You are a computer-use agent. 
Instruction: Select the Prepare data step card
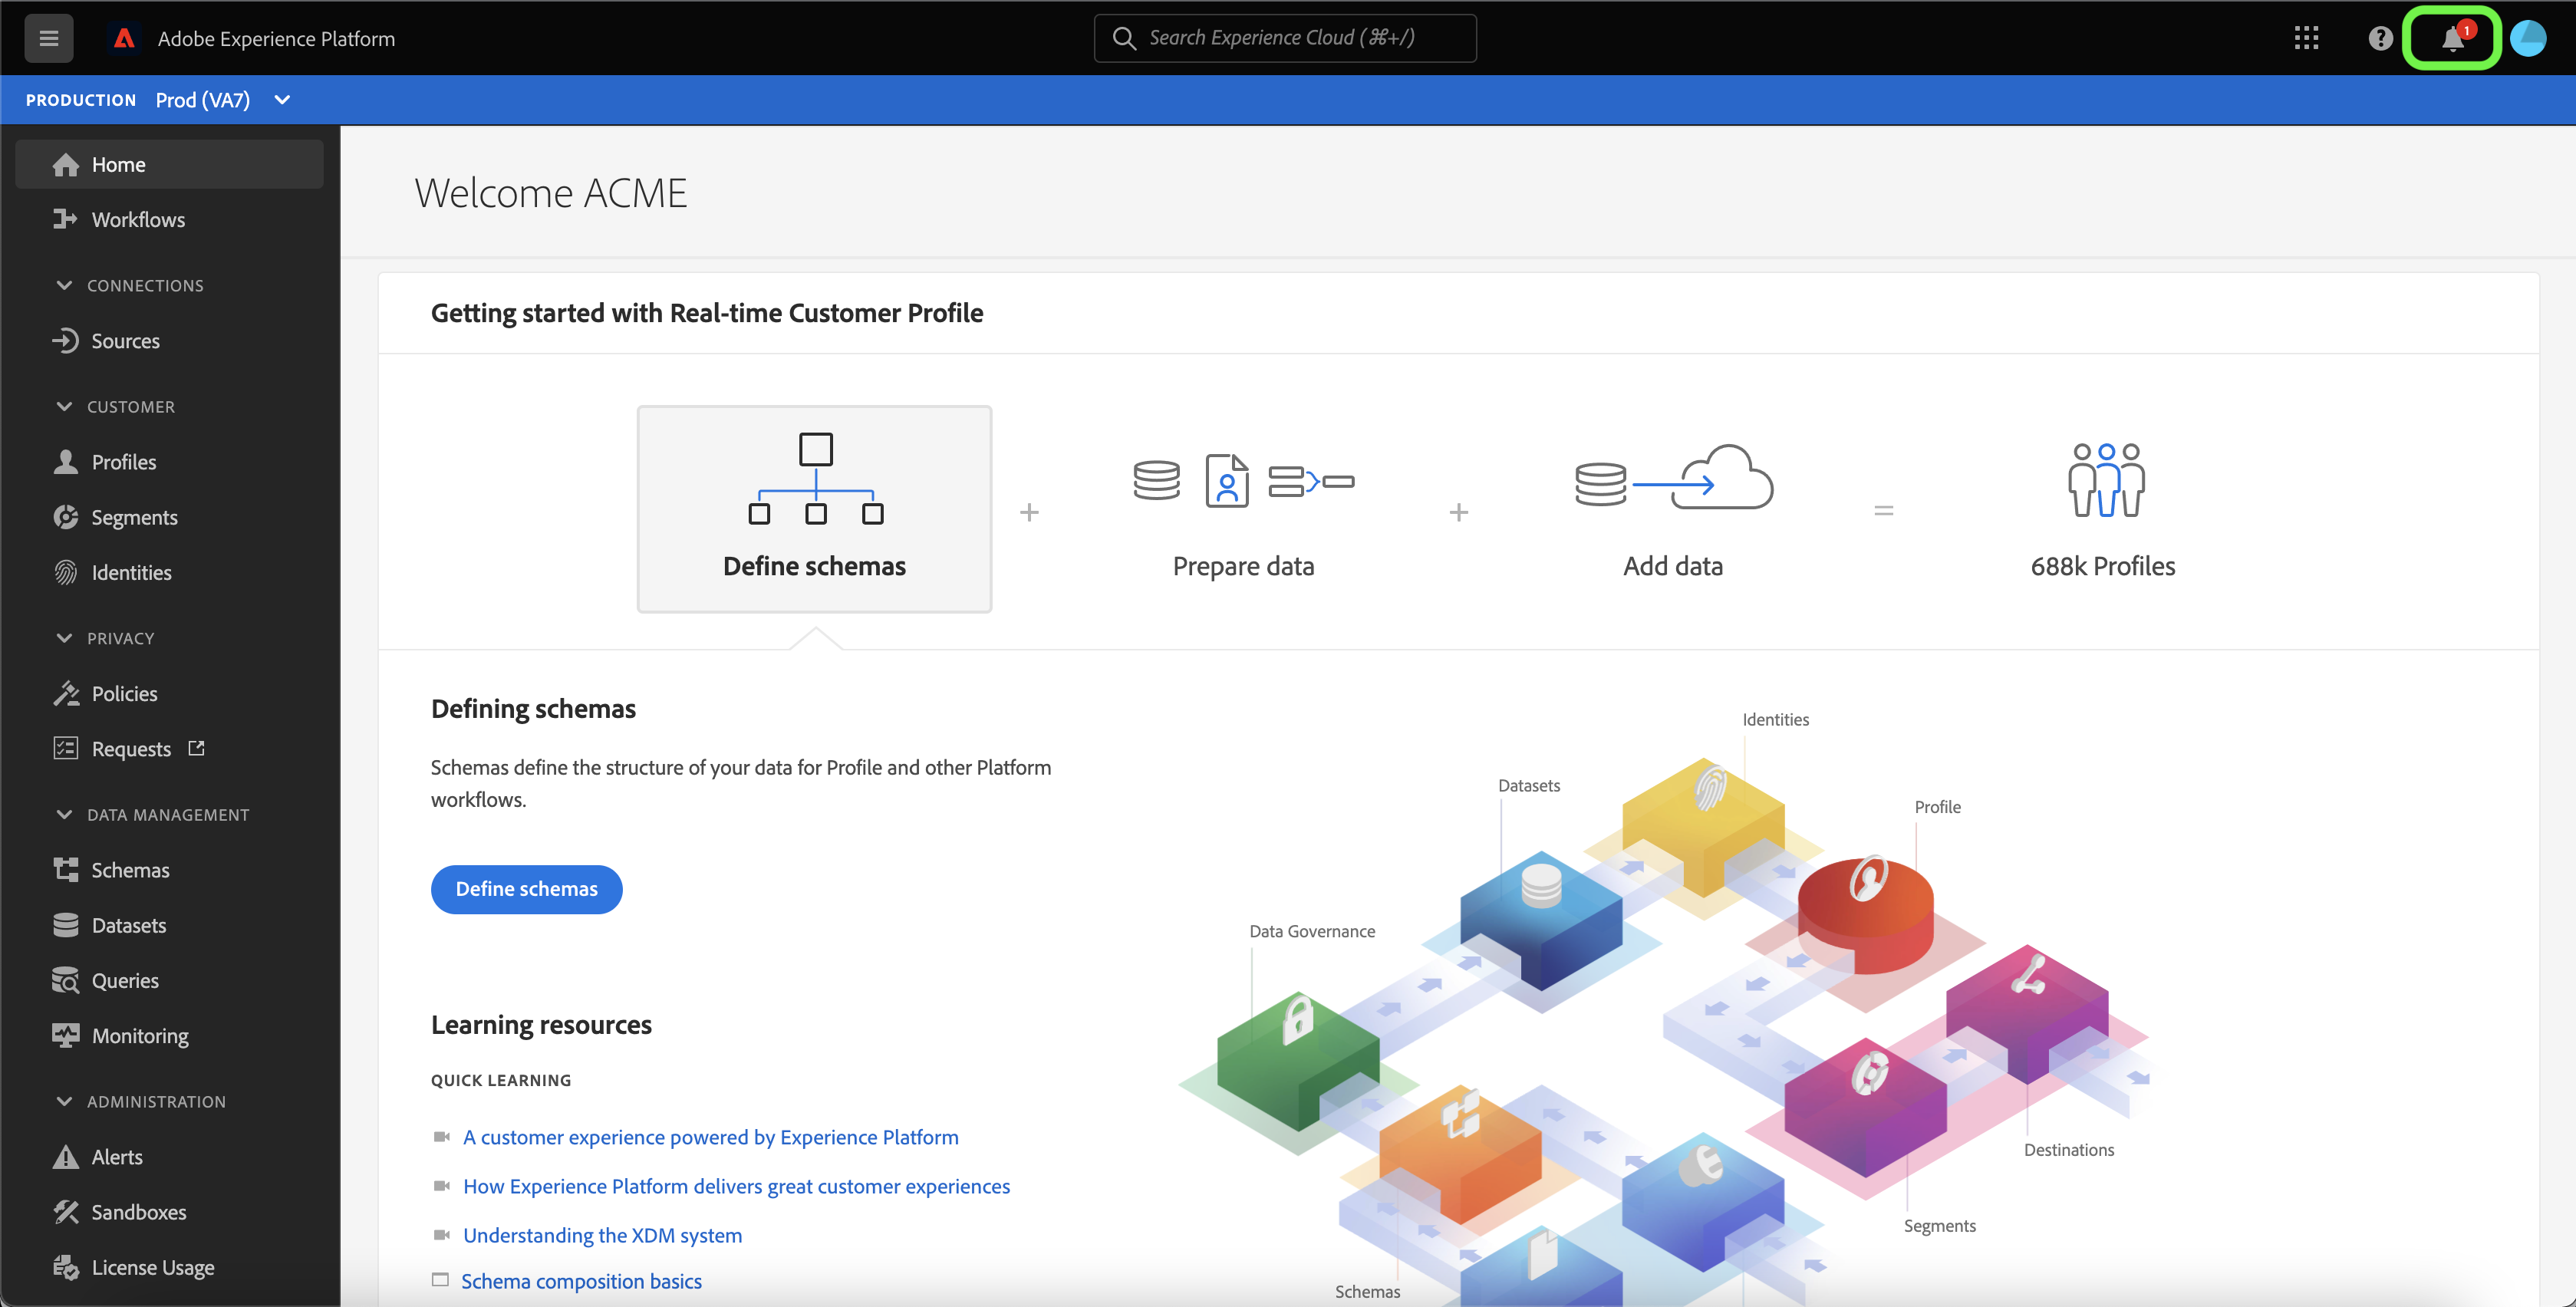point(1243,510)
